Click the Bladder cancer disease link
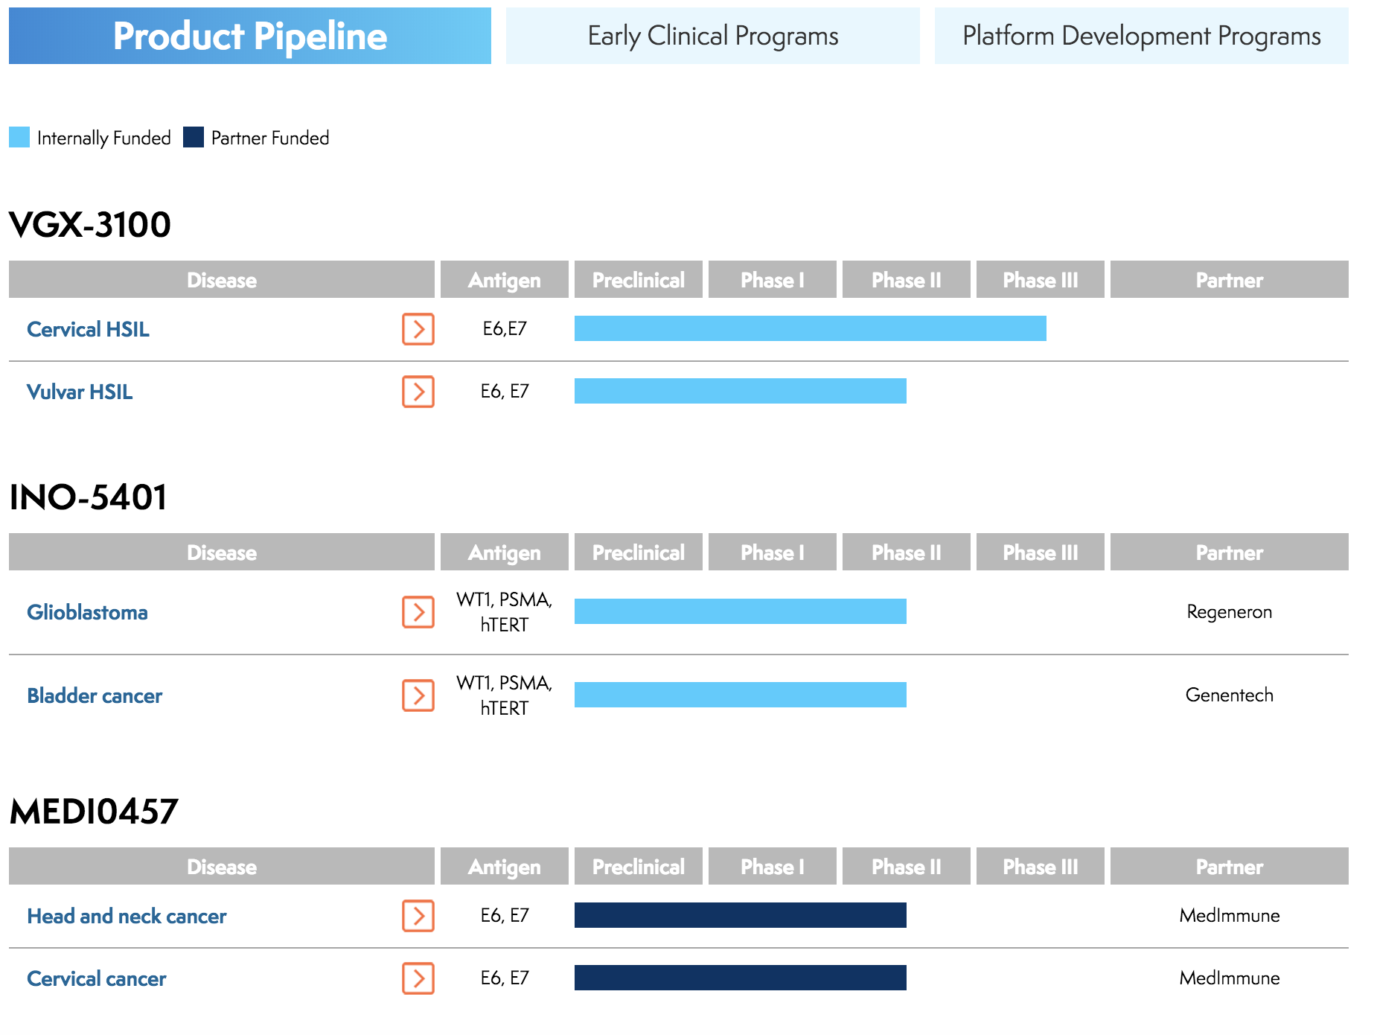Image resolution: width=1374 pixels, height=1035 pixels. tap(95, 696)
